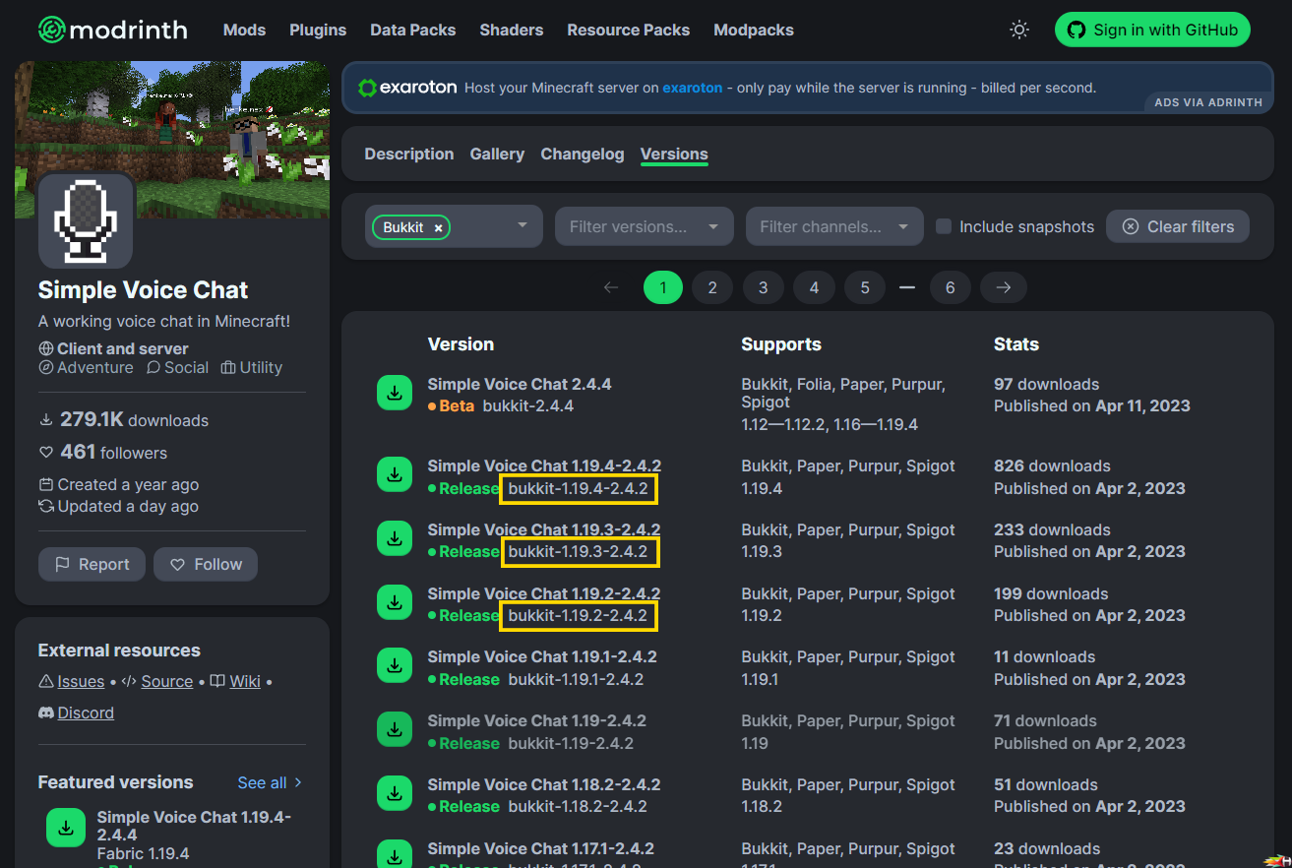The image size is (1292, 868).
Task: Download Simple Voice Chat 1.19.3-2.4.2
Action: (395, 539)
